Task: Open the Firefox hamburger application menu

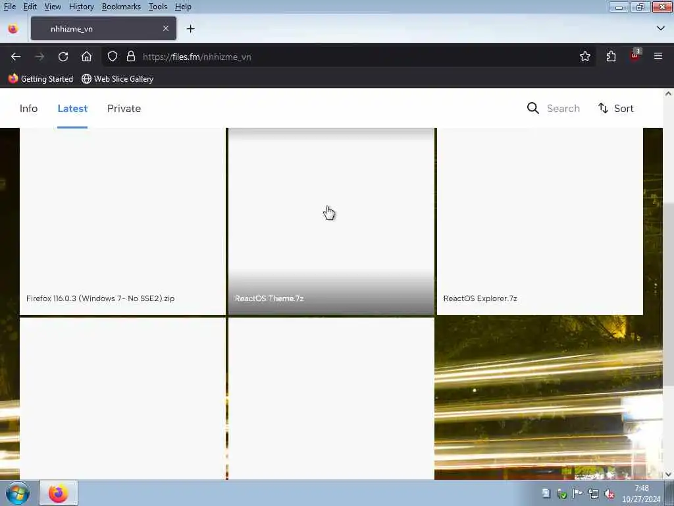Action: coord(658,57)
